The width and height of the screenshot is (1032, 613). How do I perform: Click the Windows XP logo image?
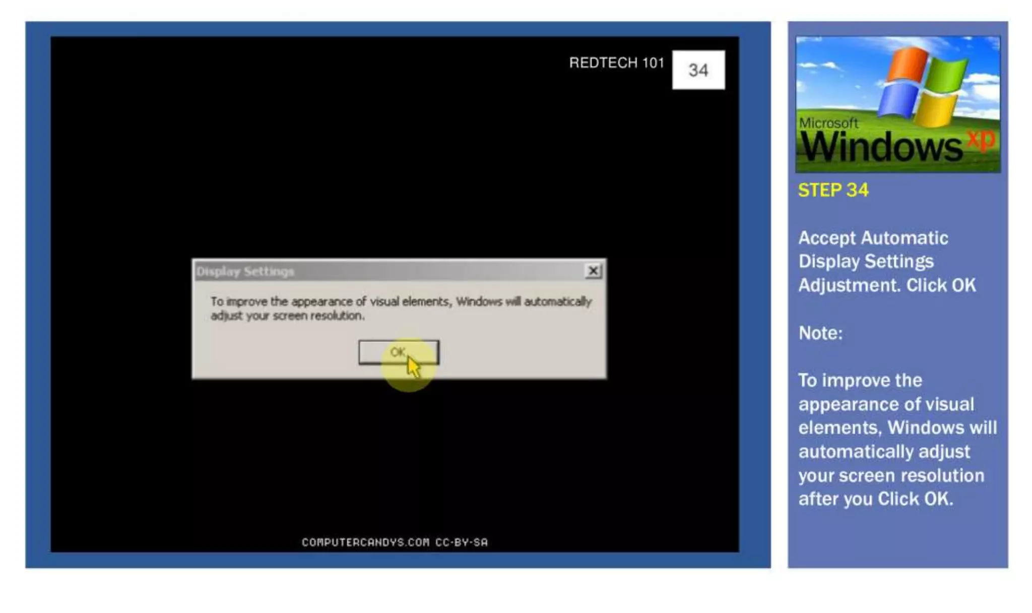coord(898,104)
